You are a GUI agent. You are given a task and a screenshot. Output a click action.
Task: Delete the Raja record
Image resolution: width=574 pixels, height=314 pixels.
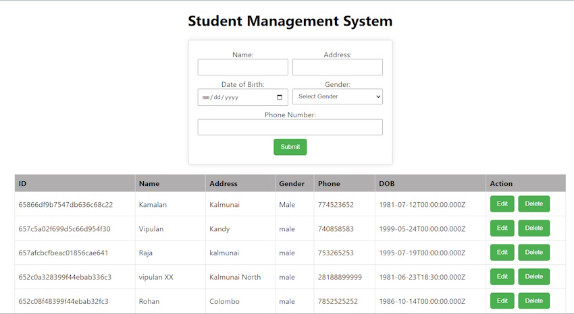(x=534, y=252)
